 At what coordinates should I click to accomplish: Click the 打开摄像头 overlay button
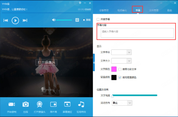click(x=46, y=62)
